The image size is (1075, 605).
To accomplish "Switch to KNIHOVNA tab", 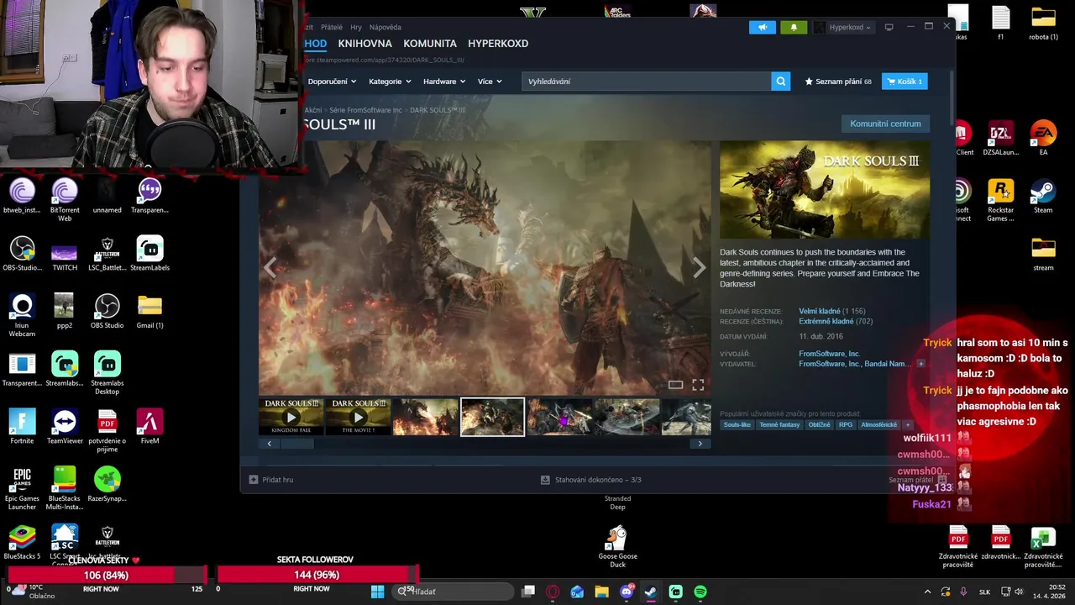I will click(x=365, y=44).
